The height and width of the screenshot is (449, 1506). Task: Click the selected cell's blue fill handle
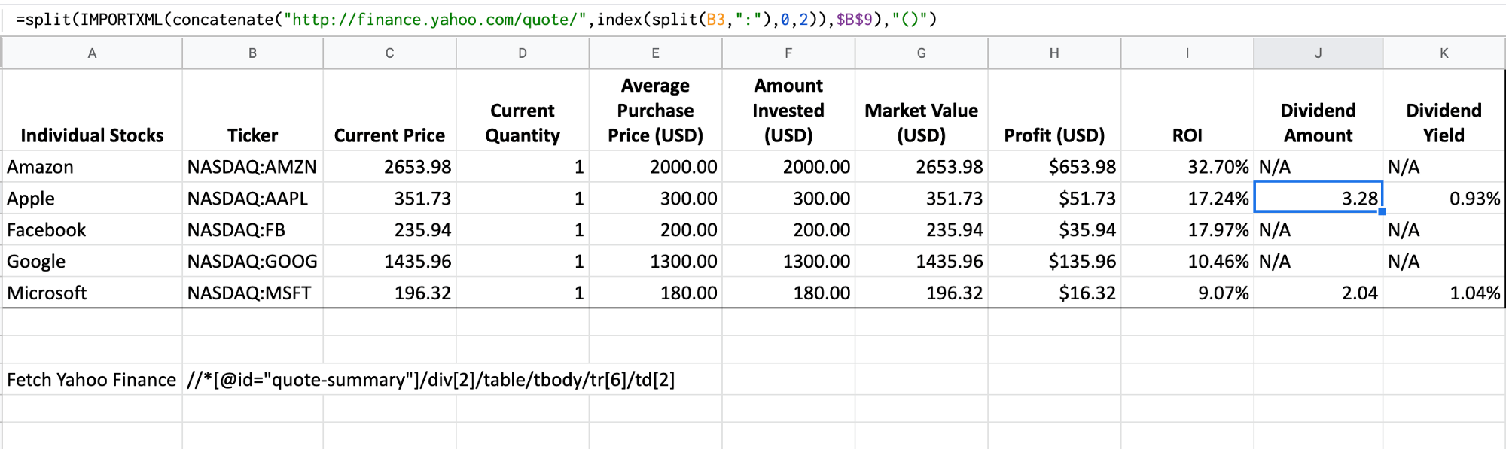[1383, 212]
